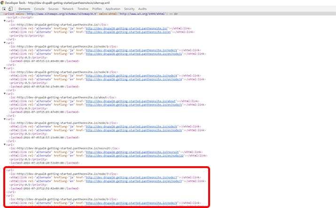Switch to the Application tab
Viewport: 336px width, 208px height.
(113, 9)
